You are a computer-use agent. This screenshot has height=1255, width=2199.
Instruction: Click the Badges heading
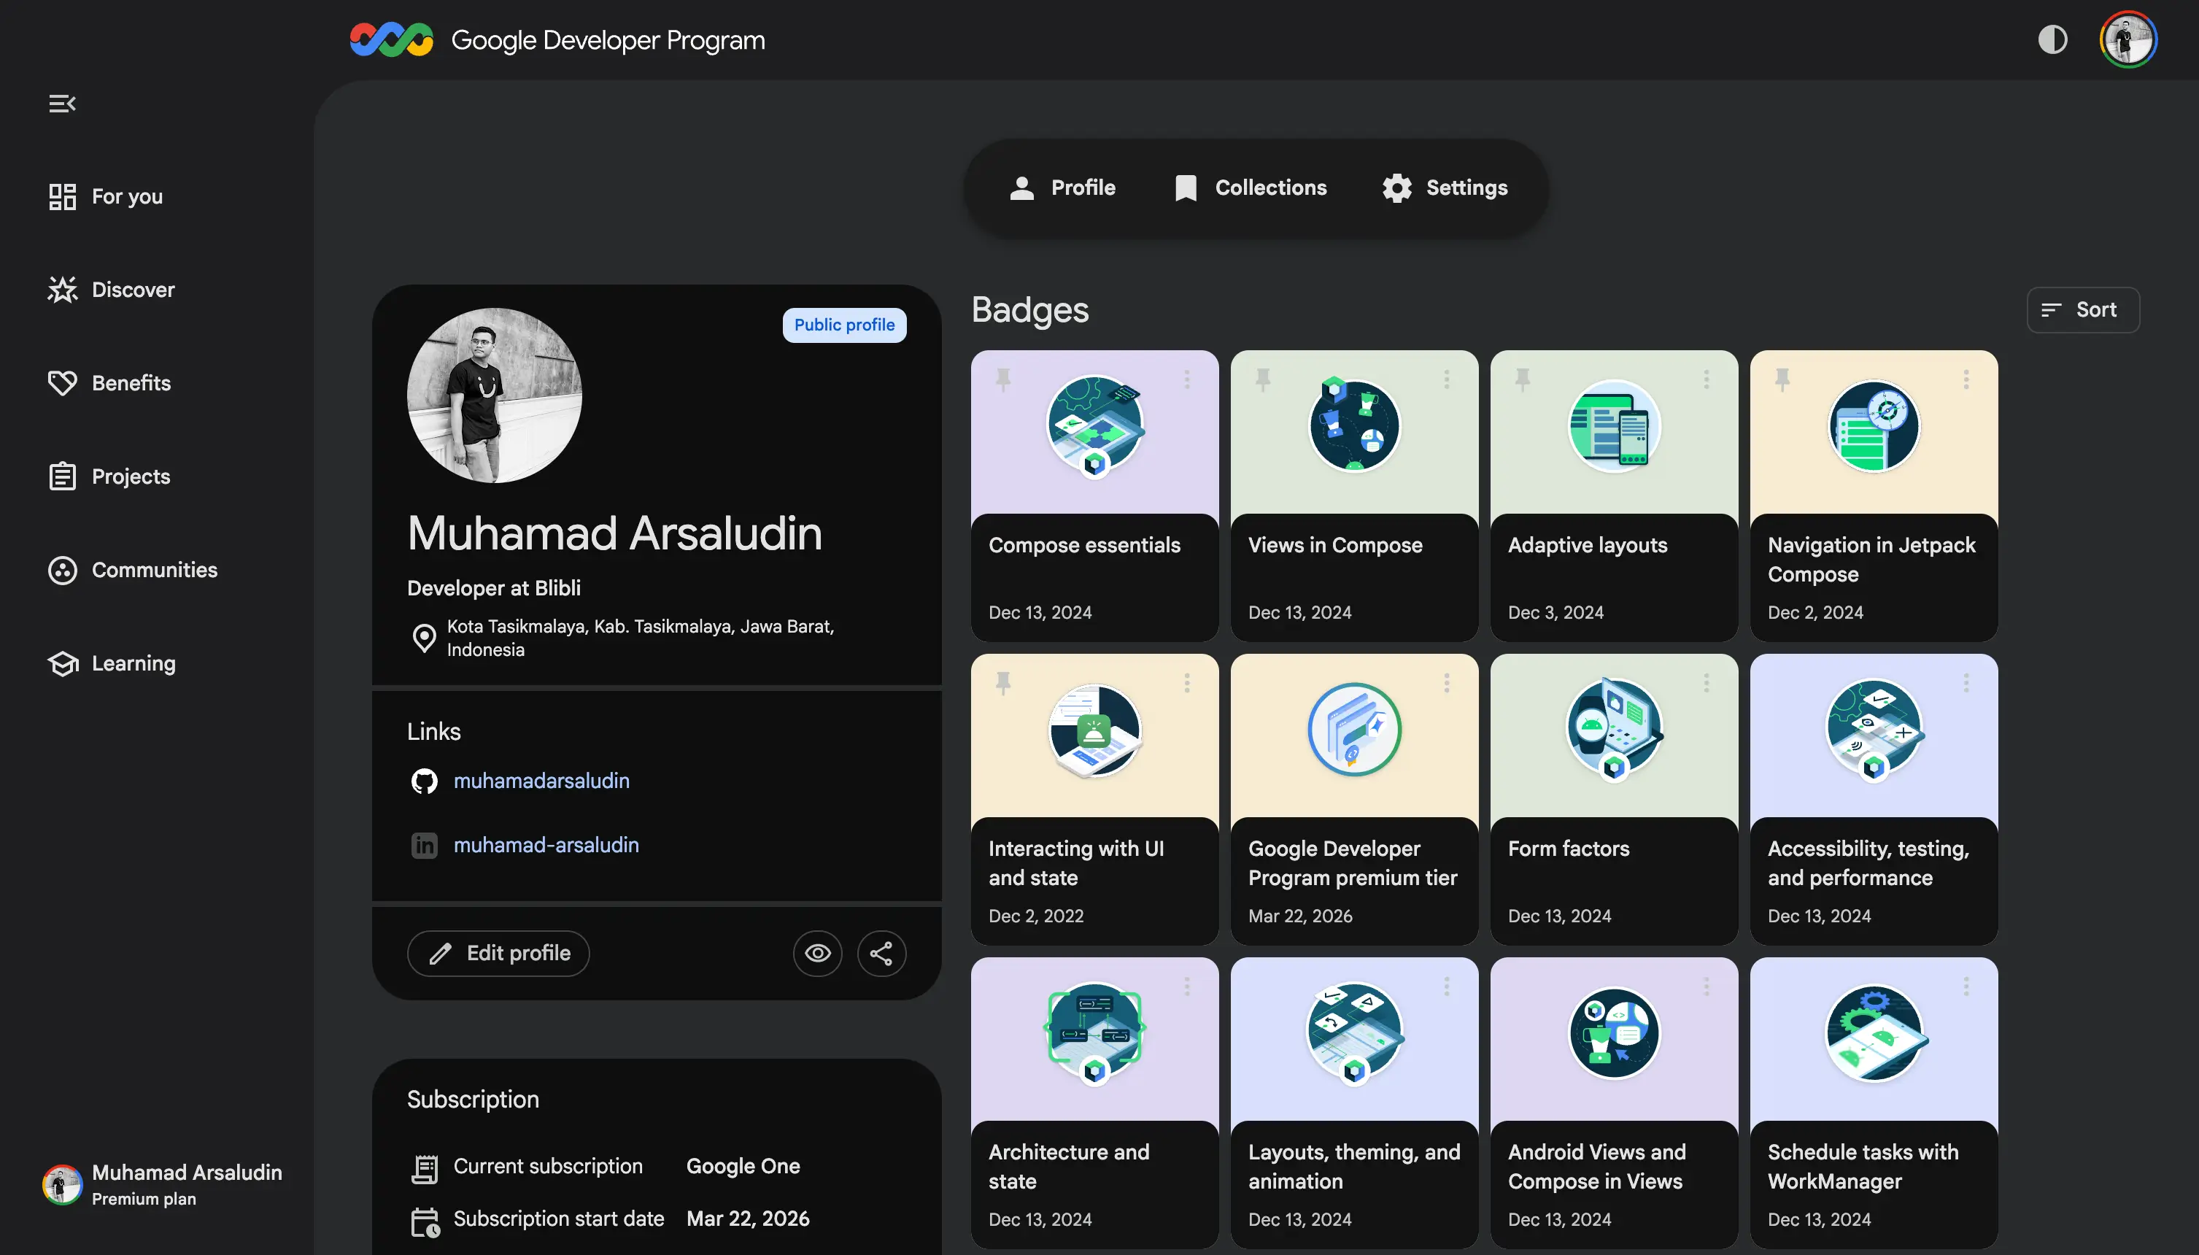click(x=1029, y=309)
